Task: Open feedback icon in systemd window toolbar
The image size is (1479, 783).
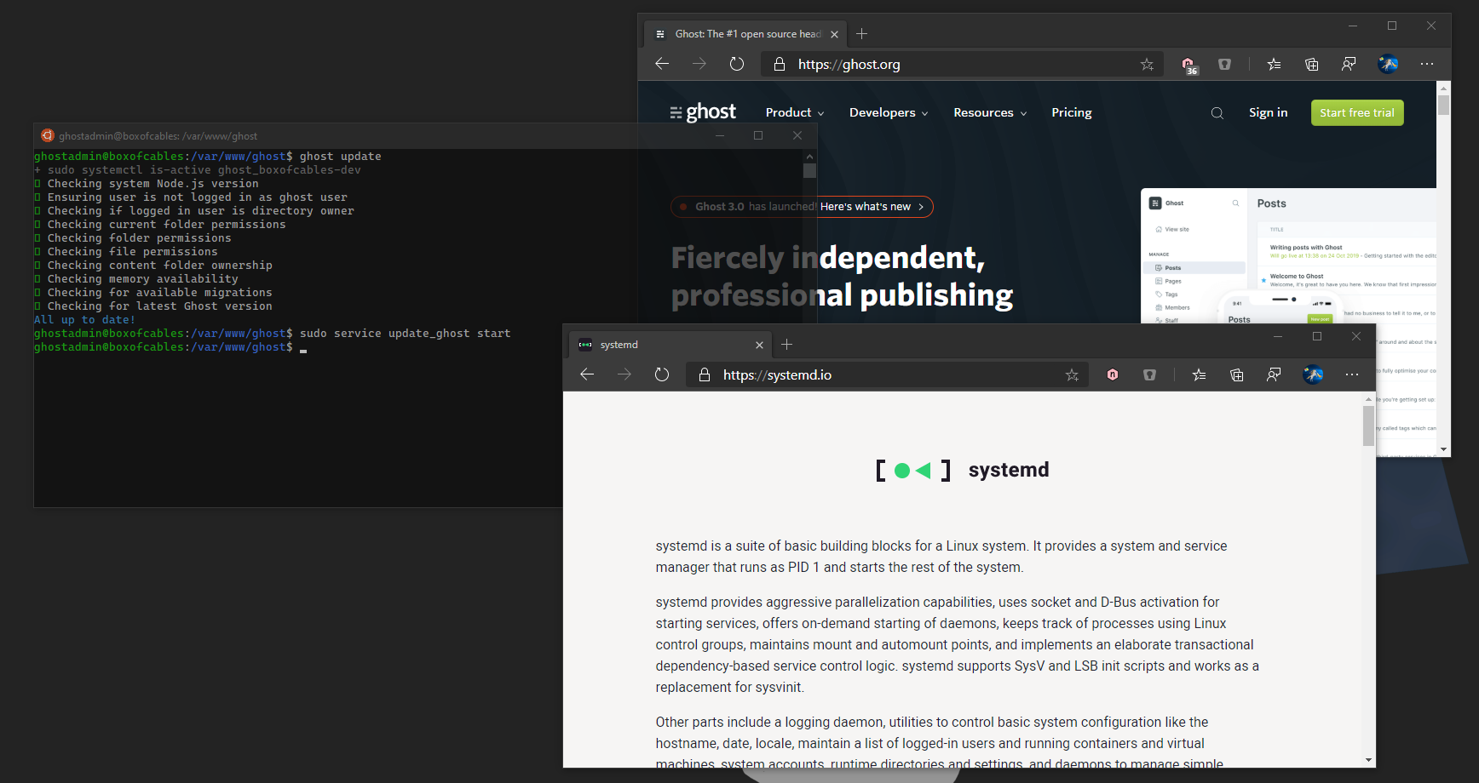Action: 1274,374
